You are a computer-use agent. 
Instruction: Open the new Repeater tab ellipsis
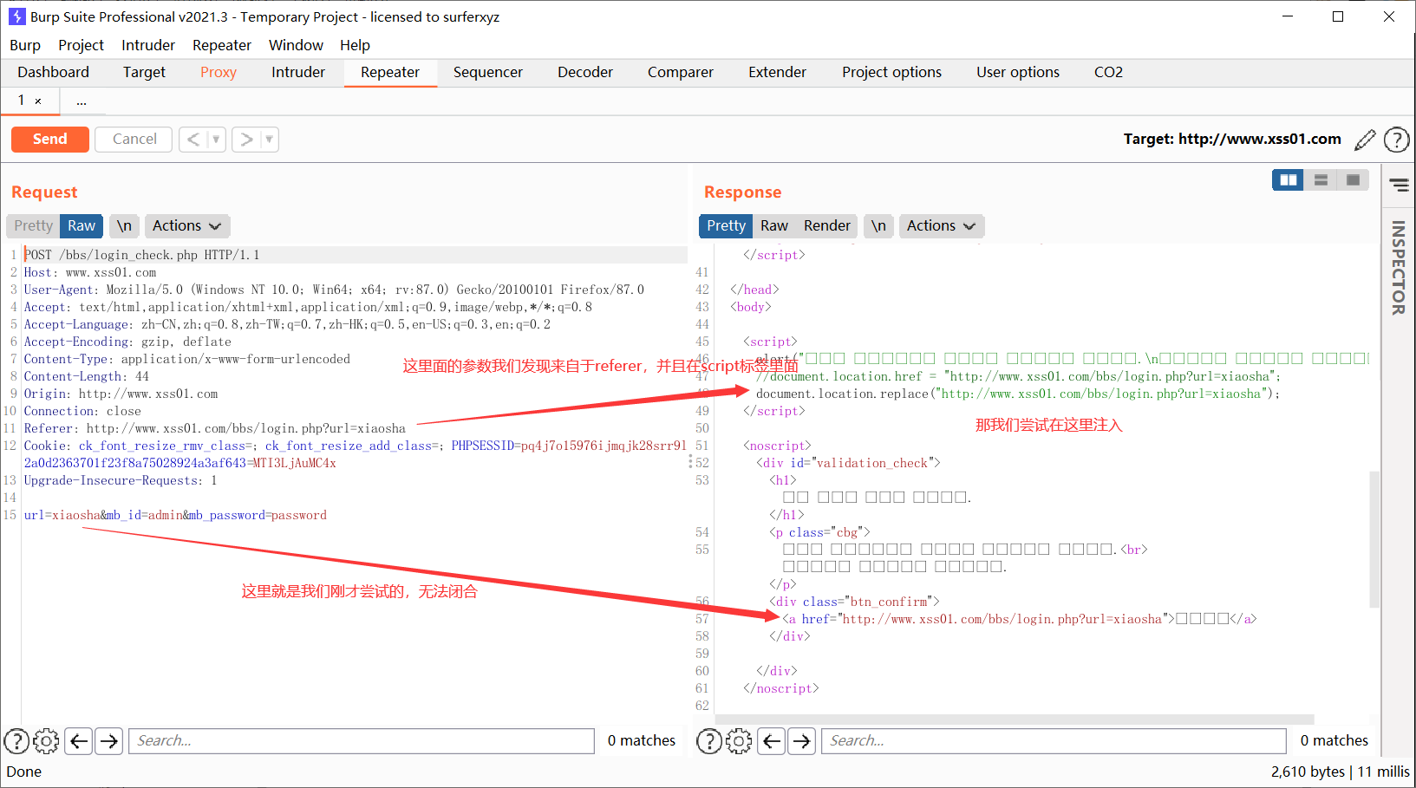coord(82,101)
